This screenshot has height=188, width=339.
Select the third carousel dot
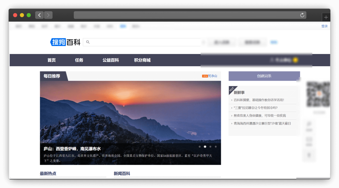point(210,147)
